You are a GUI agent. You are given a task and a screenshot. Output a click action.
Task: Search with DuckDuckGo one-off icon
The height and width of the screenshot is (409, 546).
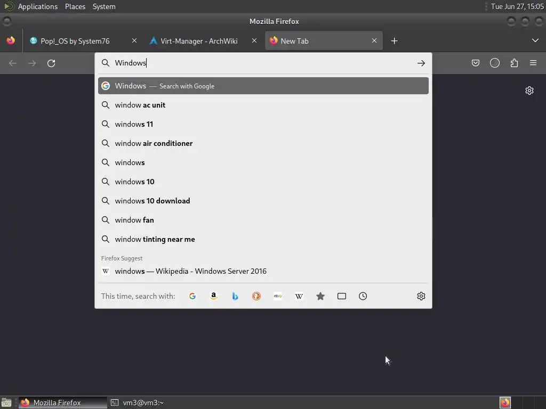point(256,296)
